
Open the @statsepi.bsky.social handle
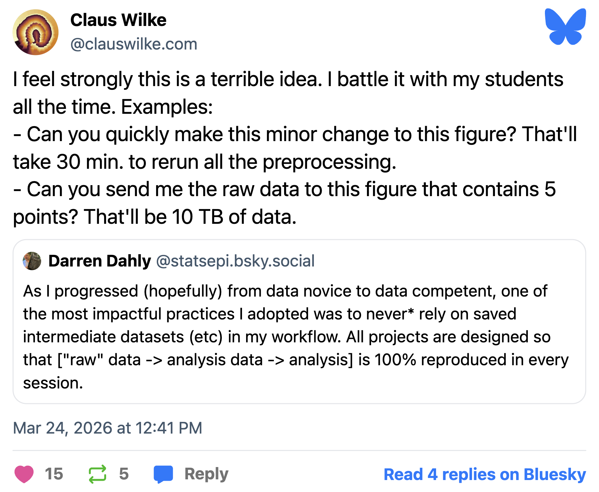[x=235, y=261]
